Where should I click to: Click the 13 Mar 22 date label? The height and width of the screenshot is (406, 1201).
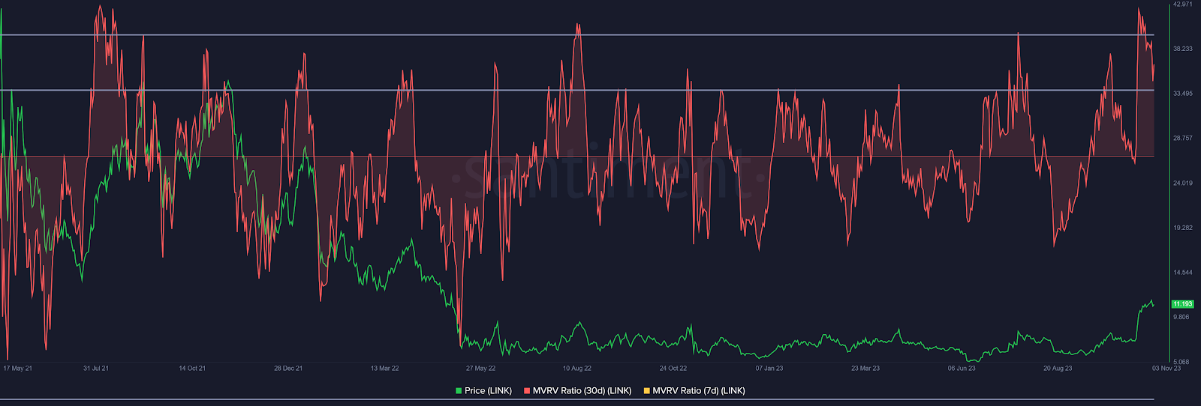385,369
